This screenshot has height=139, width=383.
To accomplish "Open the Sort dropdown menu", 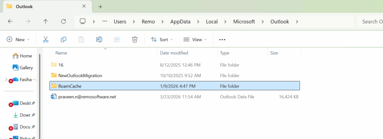I will click(x=162, y=40).
